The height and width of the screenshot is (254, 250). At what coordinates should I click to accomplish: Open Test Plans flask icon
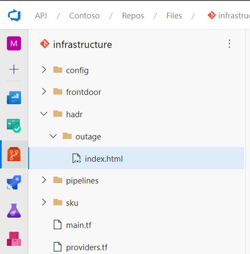coord(14,211)
